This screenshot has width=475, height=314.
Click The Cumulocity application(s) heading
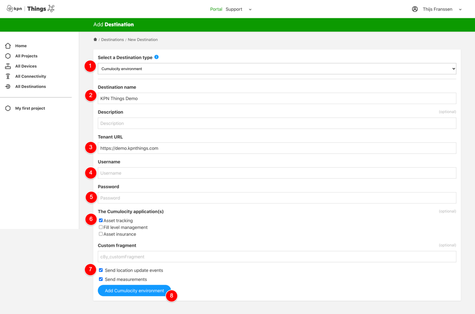pyautogui.click(x=131, y=212)
